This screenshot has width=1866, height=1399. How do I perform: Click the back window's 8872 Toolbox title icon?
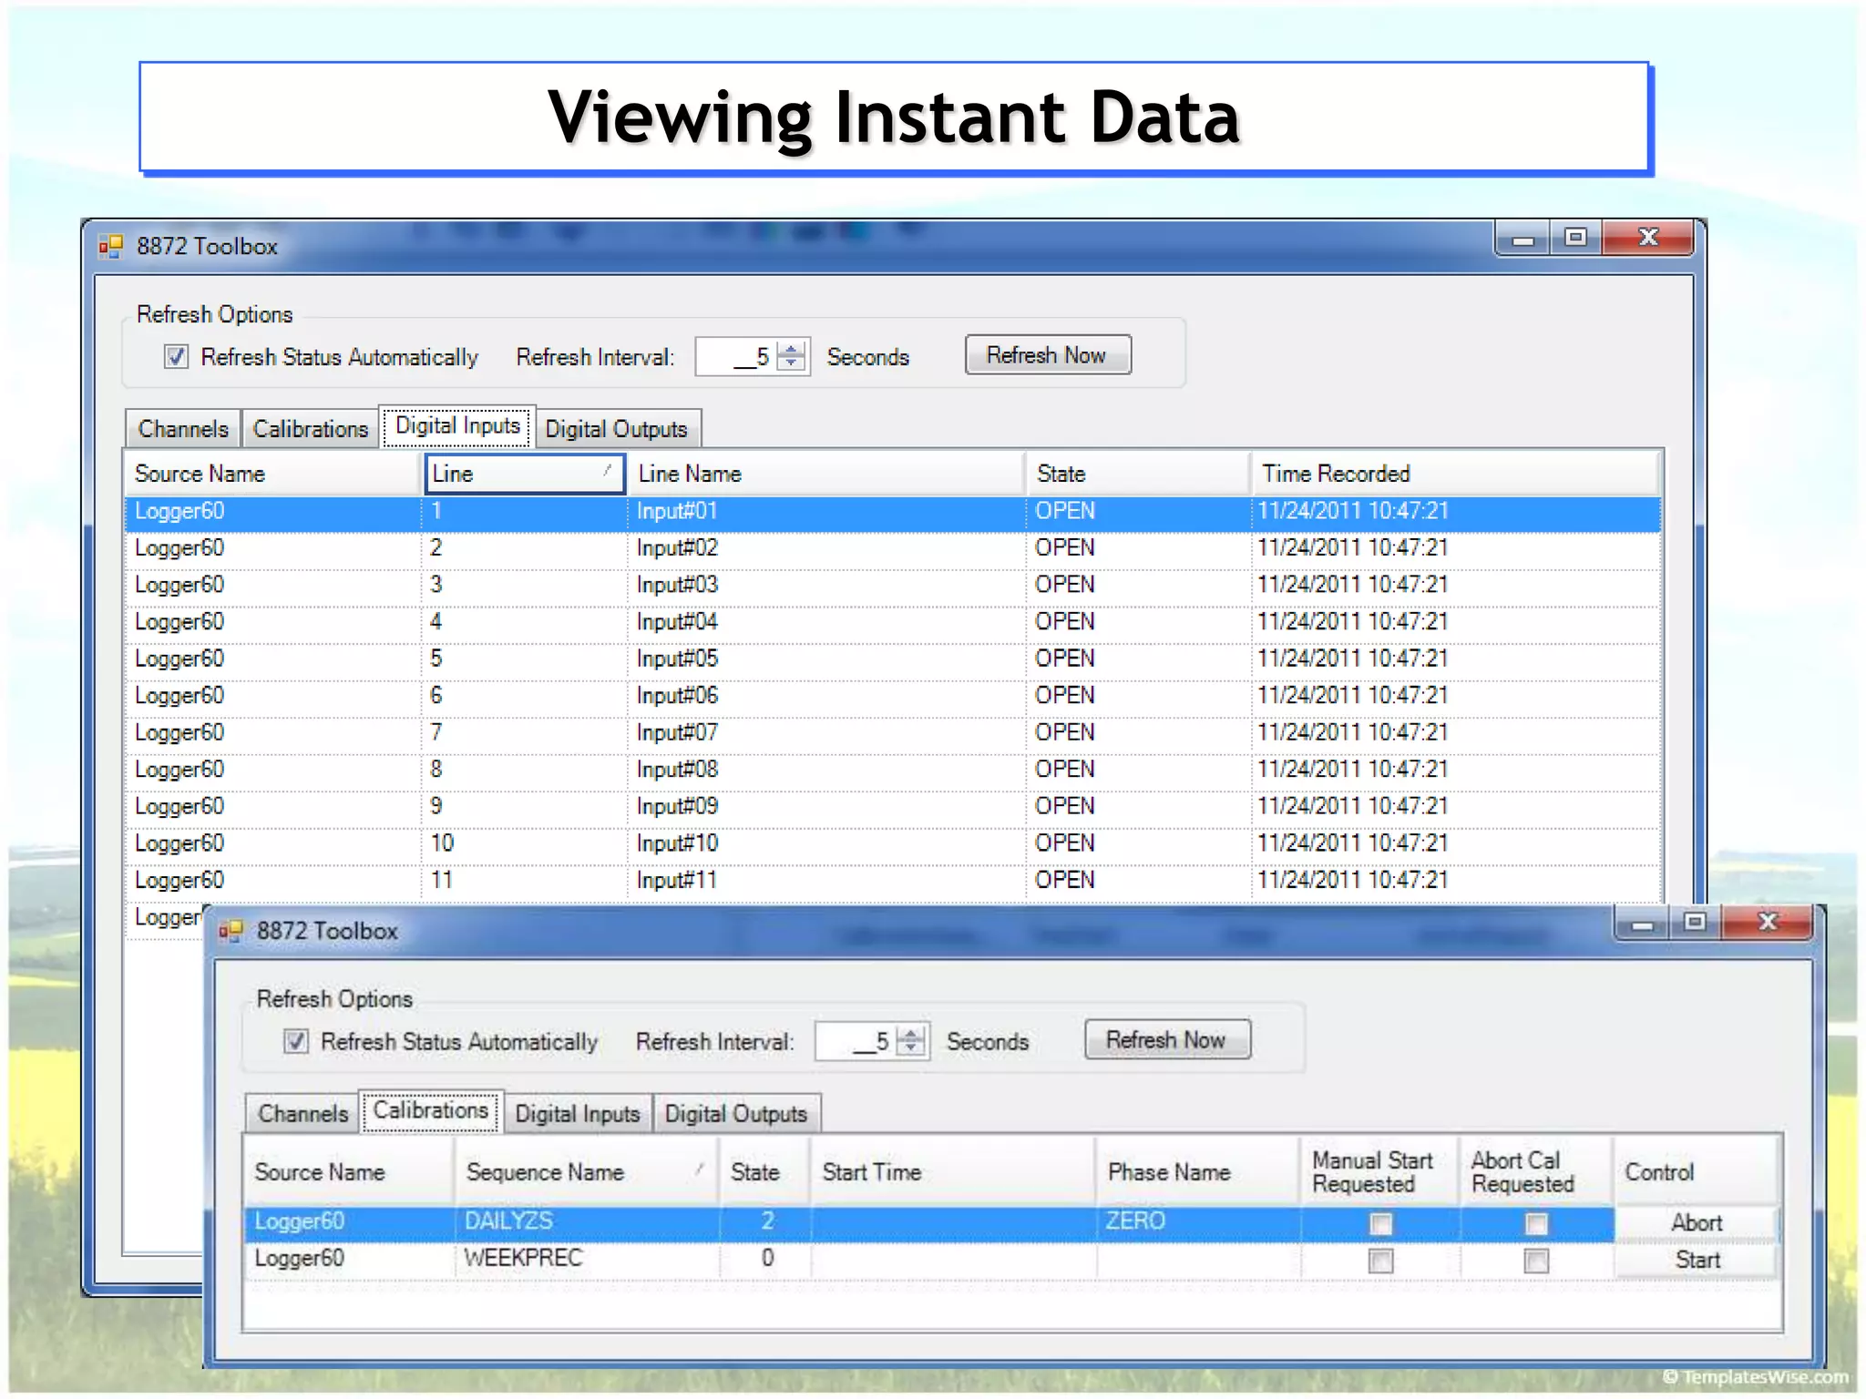(x=111, y=246)
